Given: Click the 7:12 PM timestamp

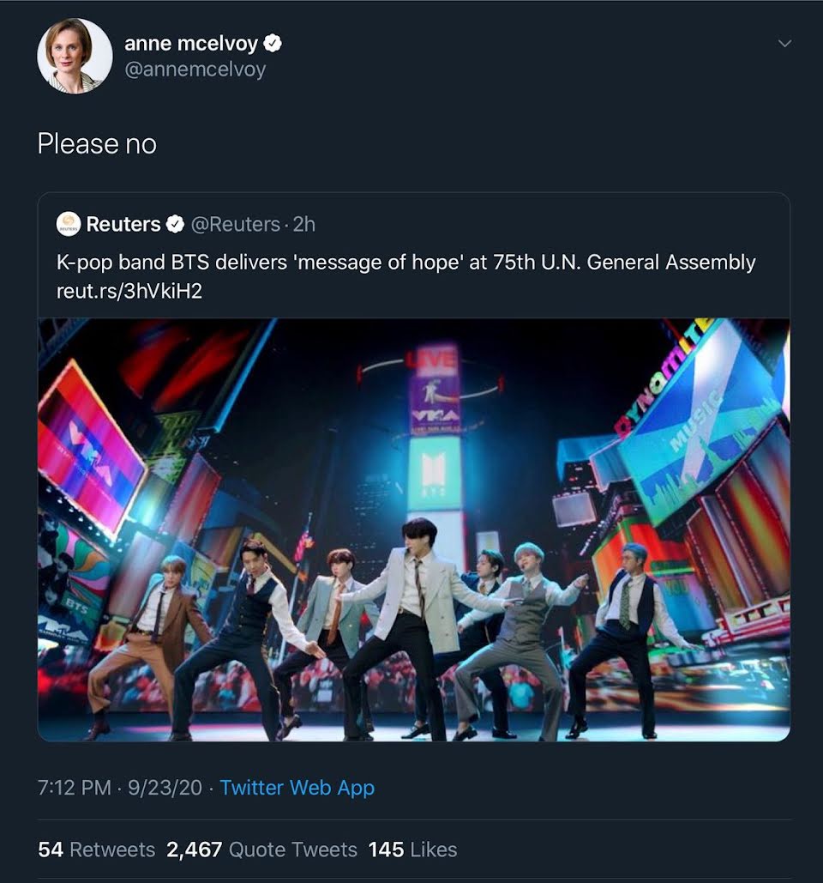Looking at the screenshot, I should (x=74, y=788).
